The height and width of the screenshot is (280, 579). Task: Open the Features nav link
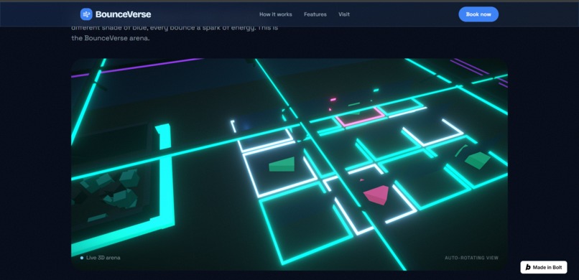315,14
